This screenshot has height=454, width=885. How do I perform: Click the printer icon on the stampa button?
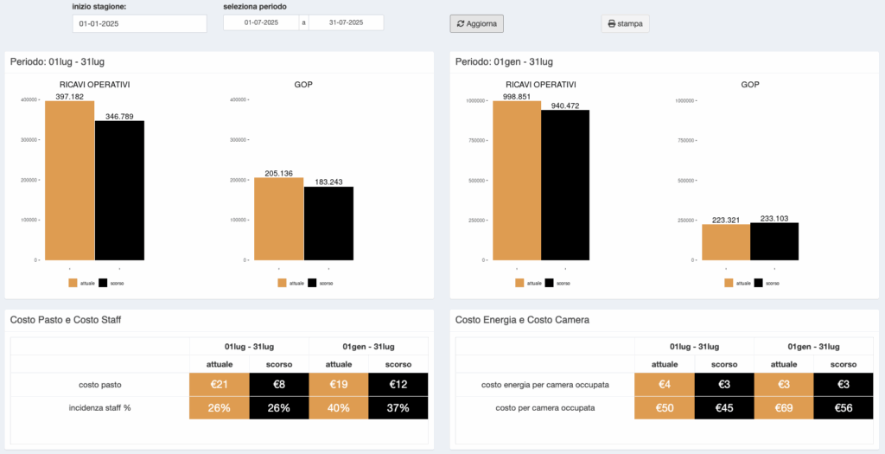(612, 24)
